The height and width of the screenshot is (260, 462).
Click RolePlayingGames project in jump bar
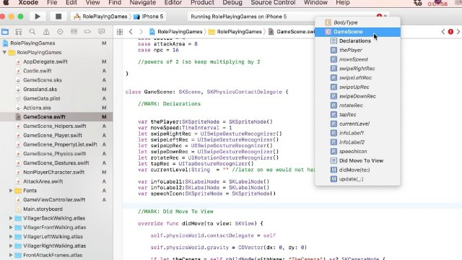pyautogui.click(x=176, y=32)
